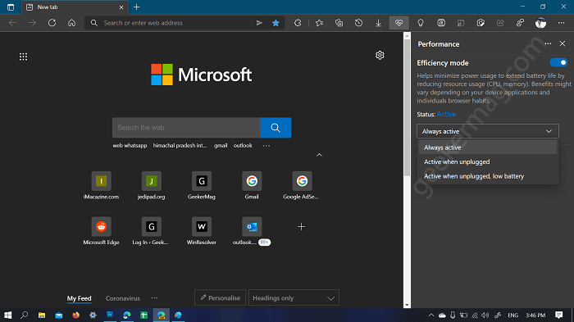Open Firefox from taskbar
The width and height of the screenshot is (574, 322).
point(75,315)
